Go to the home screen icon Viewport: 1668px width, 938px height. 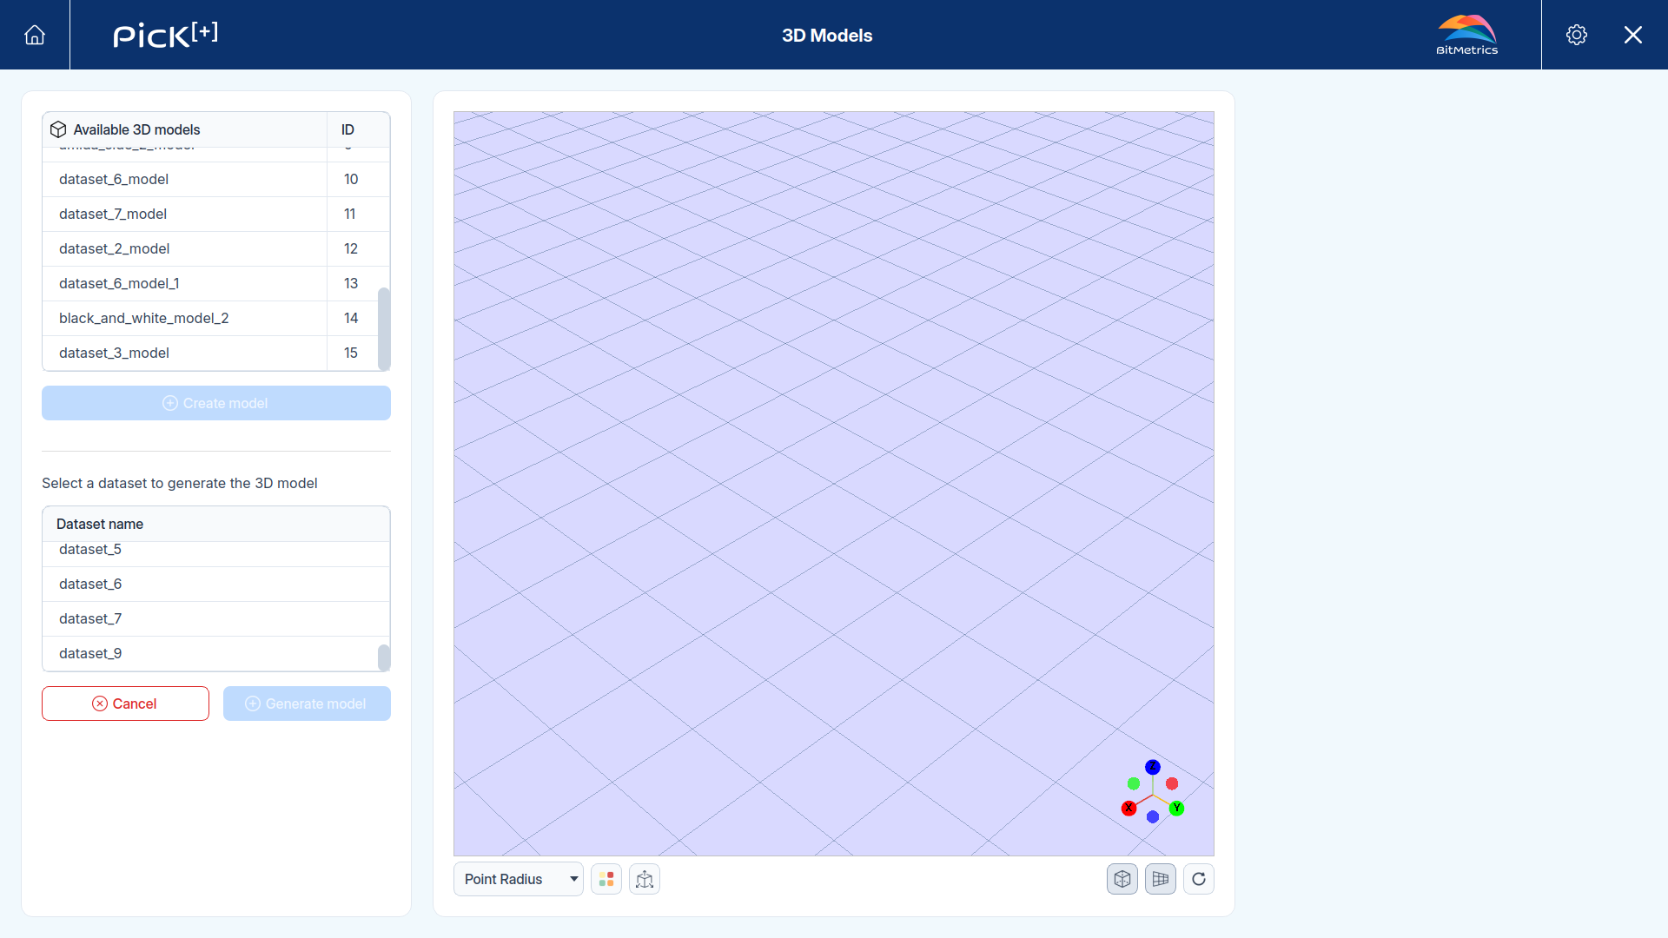tap(35, 35)
